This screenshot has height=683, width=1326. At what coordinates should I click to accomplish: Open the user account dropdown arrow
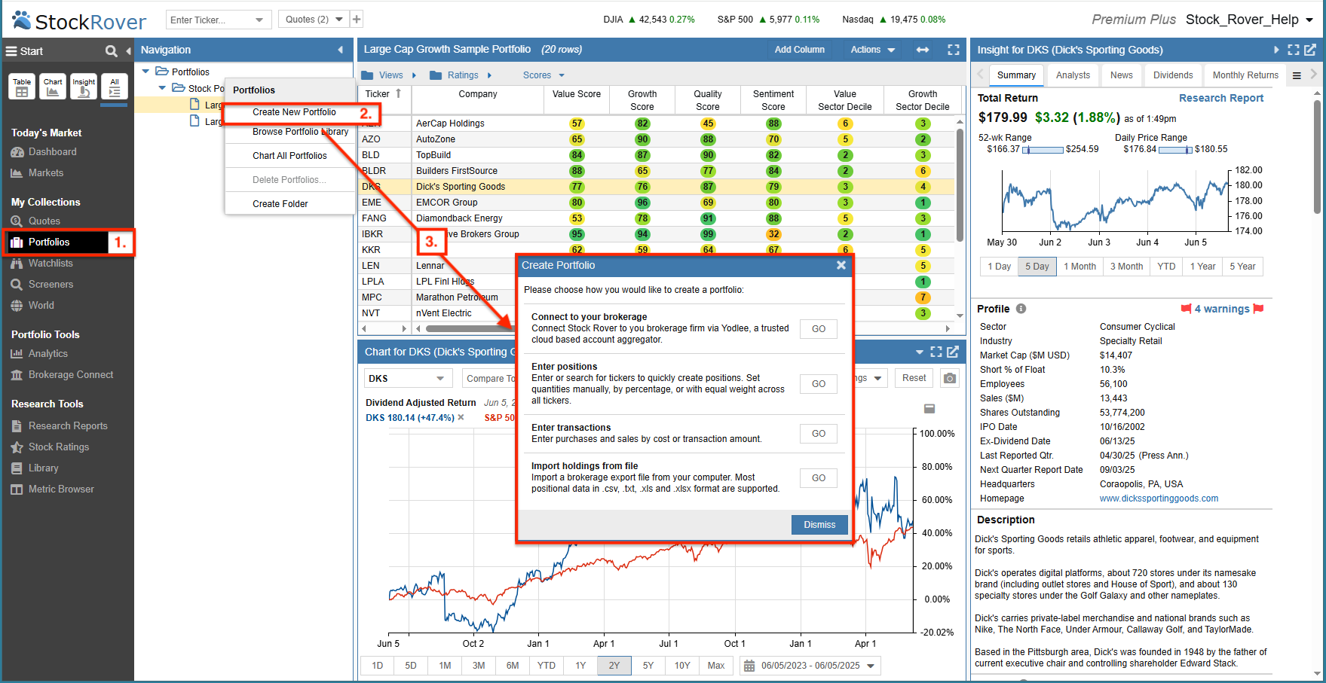click(1309, 20)
